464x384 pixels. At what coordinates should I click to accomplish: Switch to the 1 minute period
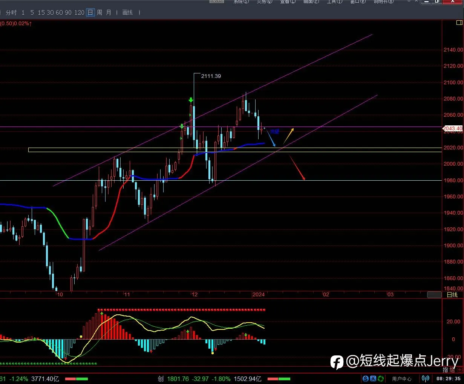click(x=23, y=12)
